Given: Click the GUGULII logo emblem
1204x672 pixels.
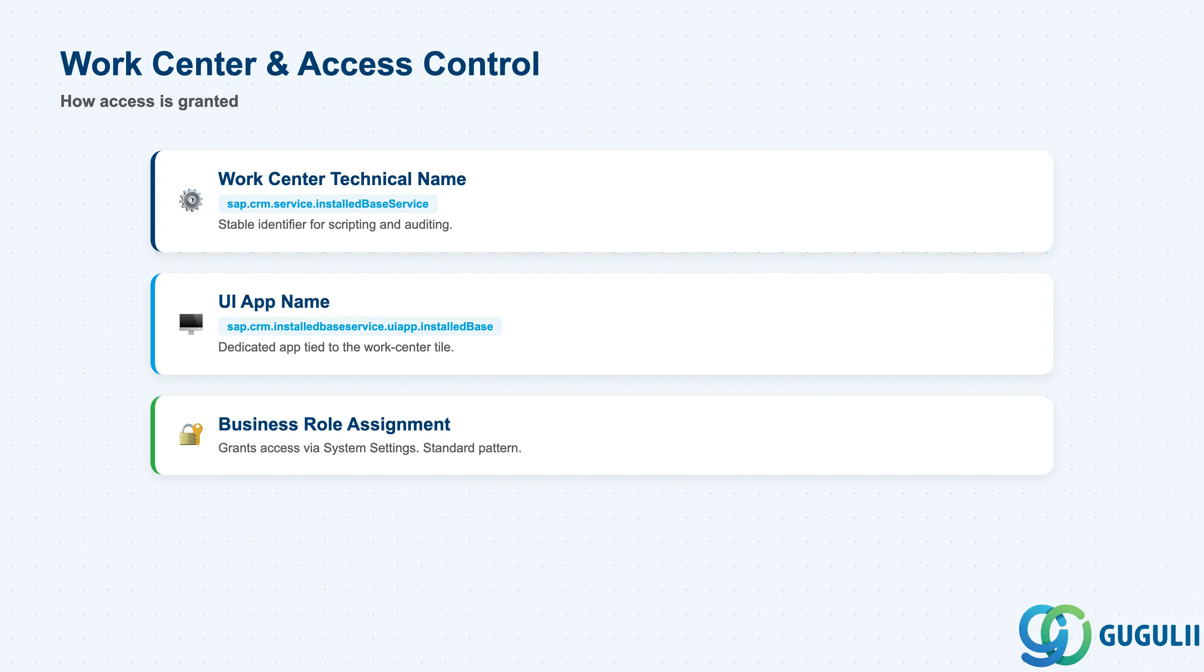Looking at the screenshot, I should coord(1055,635).
